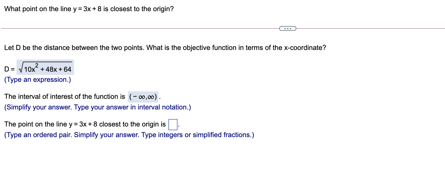The image size is (445, 186).
Task: Click the 'Type an expression' instruction text
Action: 37,79
